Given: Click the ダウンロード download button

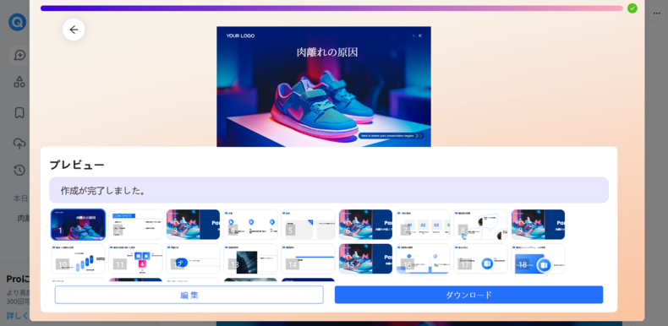Looking at the screenshot, I should (x=468, y=295).
